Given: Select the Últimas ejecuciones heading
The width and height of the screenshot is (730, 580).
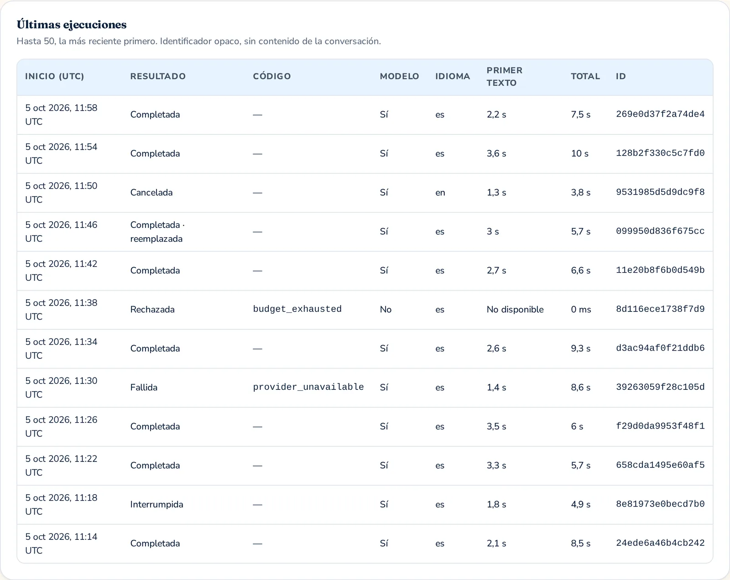Looking at the screenshot, I should click(72, 25).
